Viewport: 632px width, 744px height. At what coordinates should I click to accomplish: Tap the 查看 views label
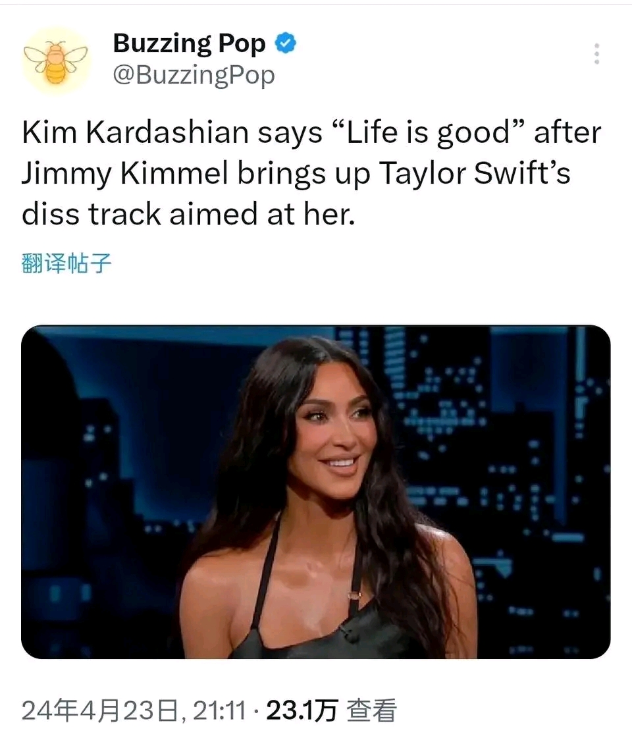point(371,711)
